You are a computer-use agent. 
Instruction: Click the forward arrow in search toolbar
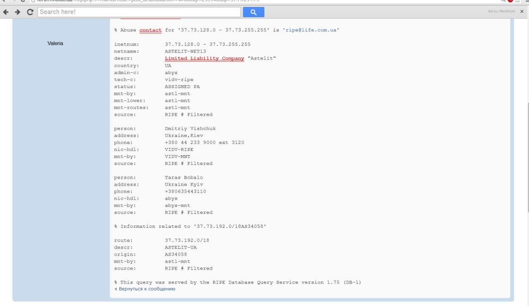pos(18,12)
